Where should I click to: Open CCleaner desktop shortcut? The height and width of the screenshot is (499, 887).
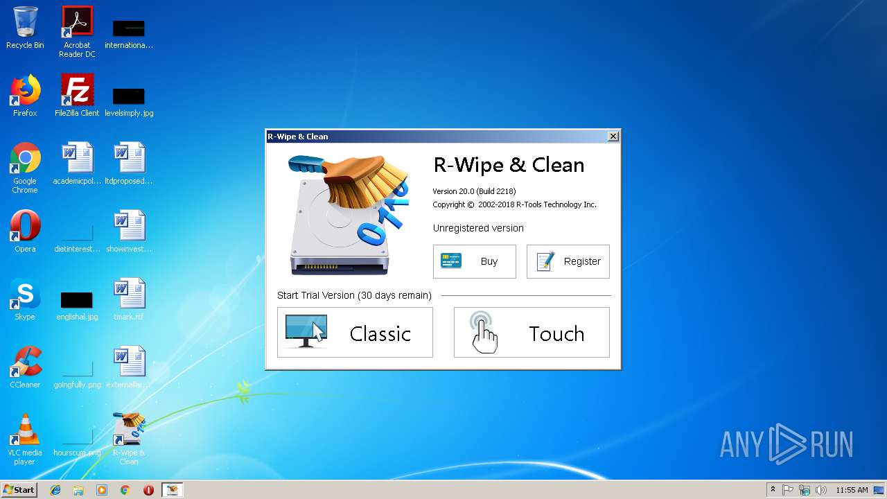[x=25, y=367]
